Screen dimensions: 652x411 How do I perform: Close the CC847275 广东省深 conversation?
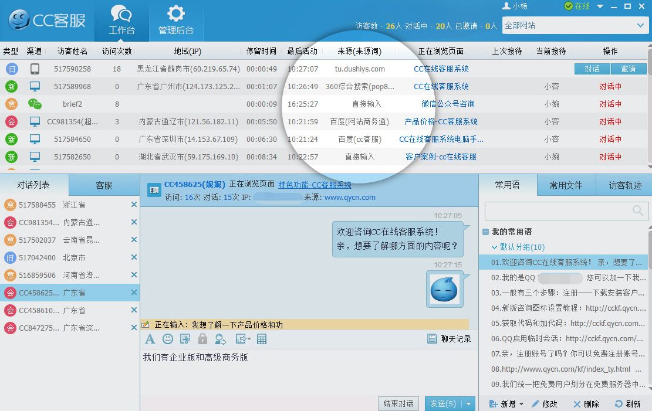134,328
